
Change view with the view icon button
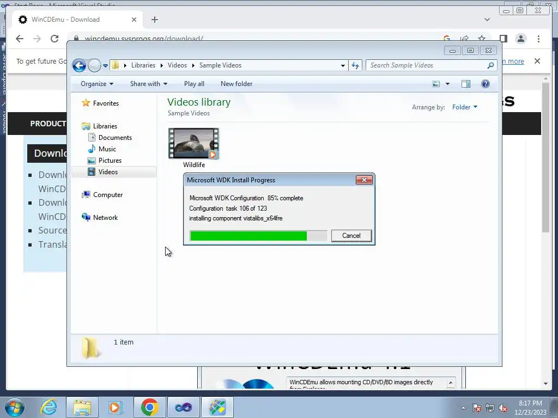coord(436,84)
